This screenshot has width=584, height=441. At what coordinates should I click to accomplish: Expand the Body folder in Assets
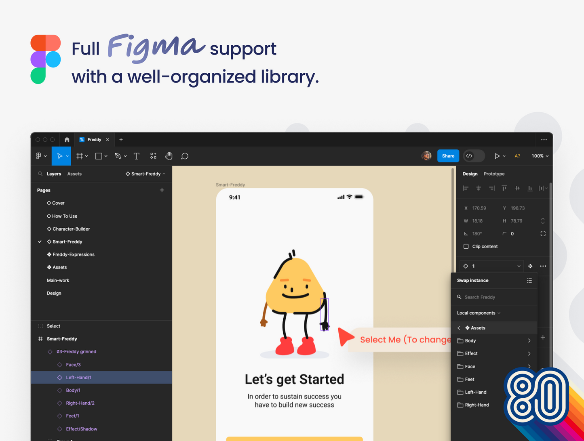pyautogui.click(x=529, y=341)
